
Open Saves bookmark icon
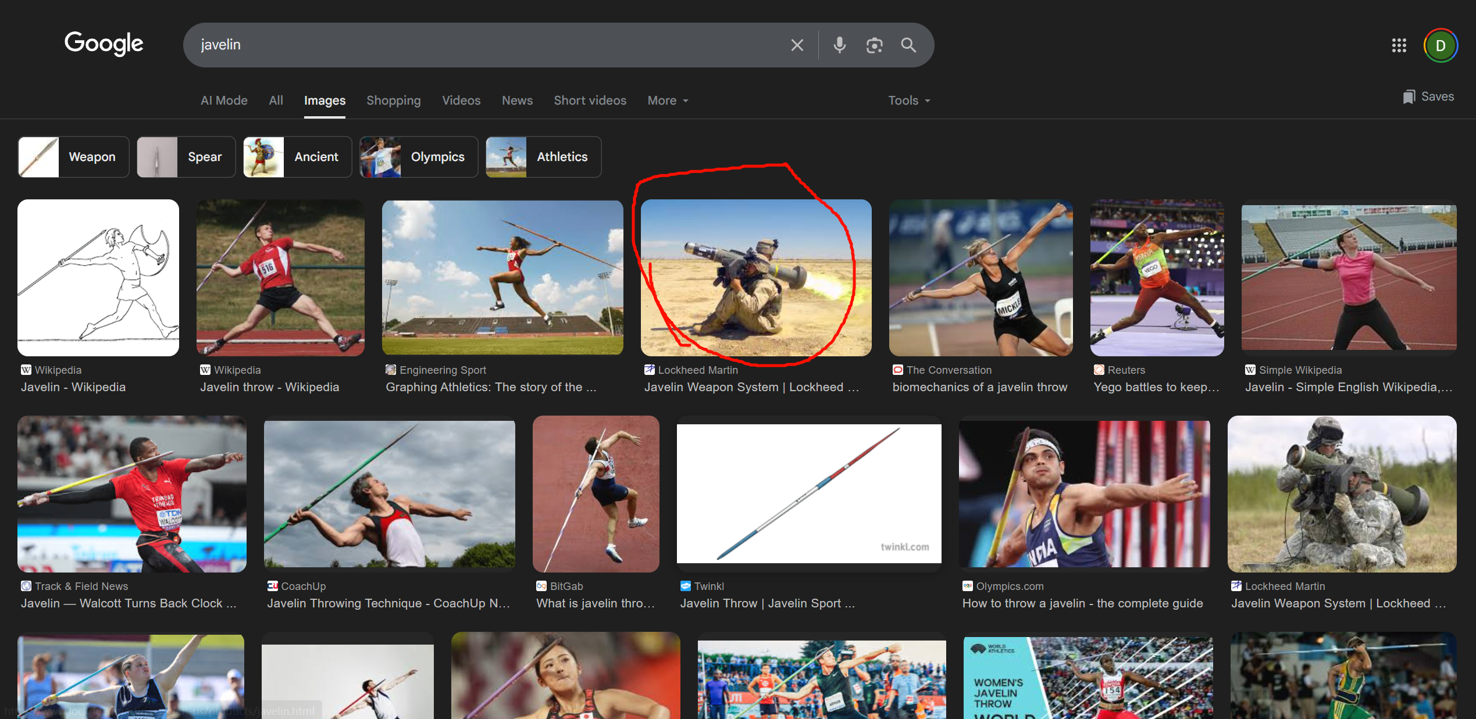pyautogui.click(x=1428, y=97)
